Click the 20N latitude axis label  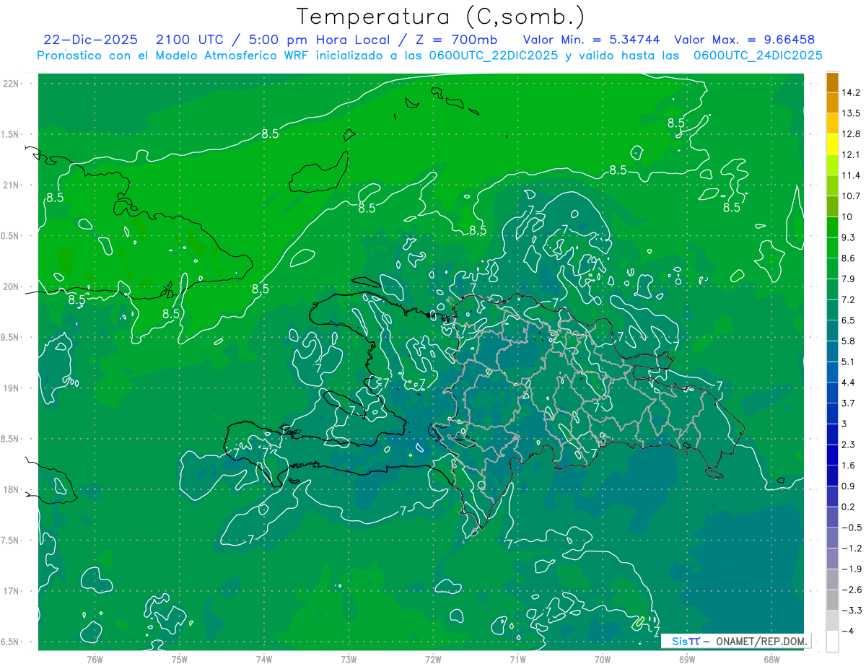click(x=11, y=287)
